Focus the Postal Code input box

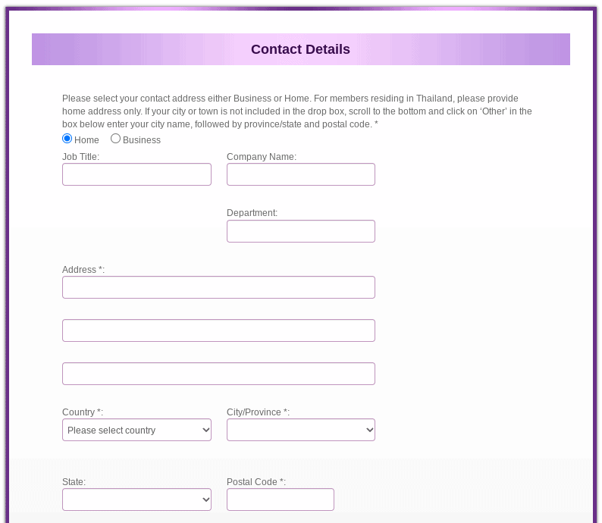click(x=280, y=500)
